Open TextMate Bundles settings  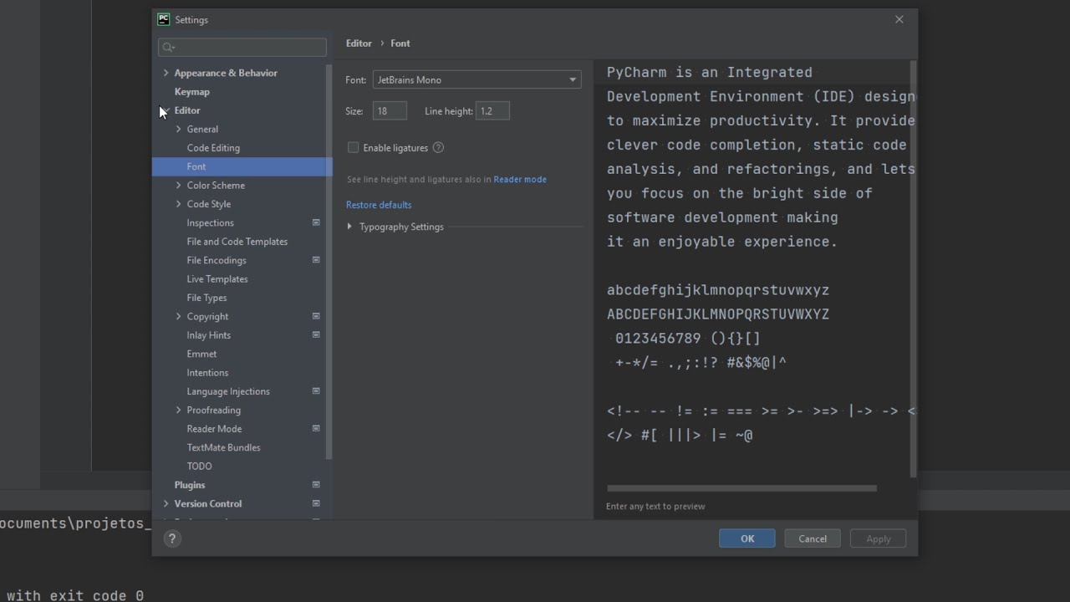point(223,447)
